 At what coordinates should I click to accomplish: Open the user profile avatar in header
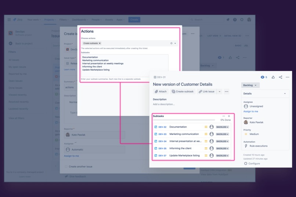tap(249, 19)
